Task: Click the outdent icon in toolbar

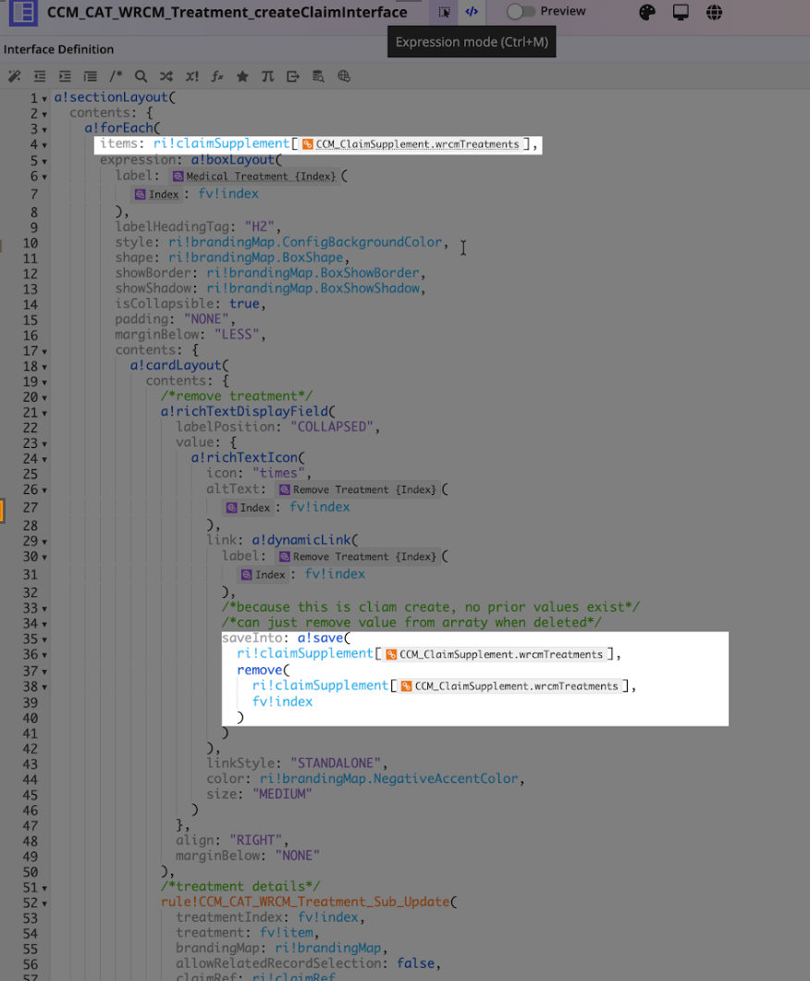Action: click(40, 76)
